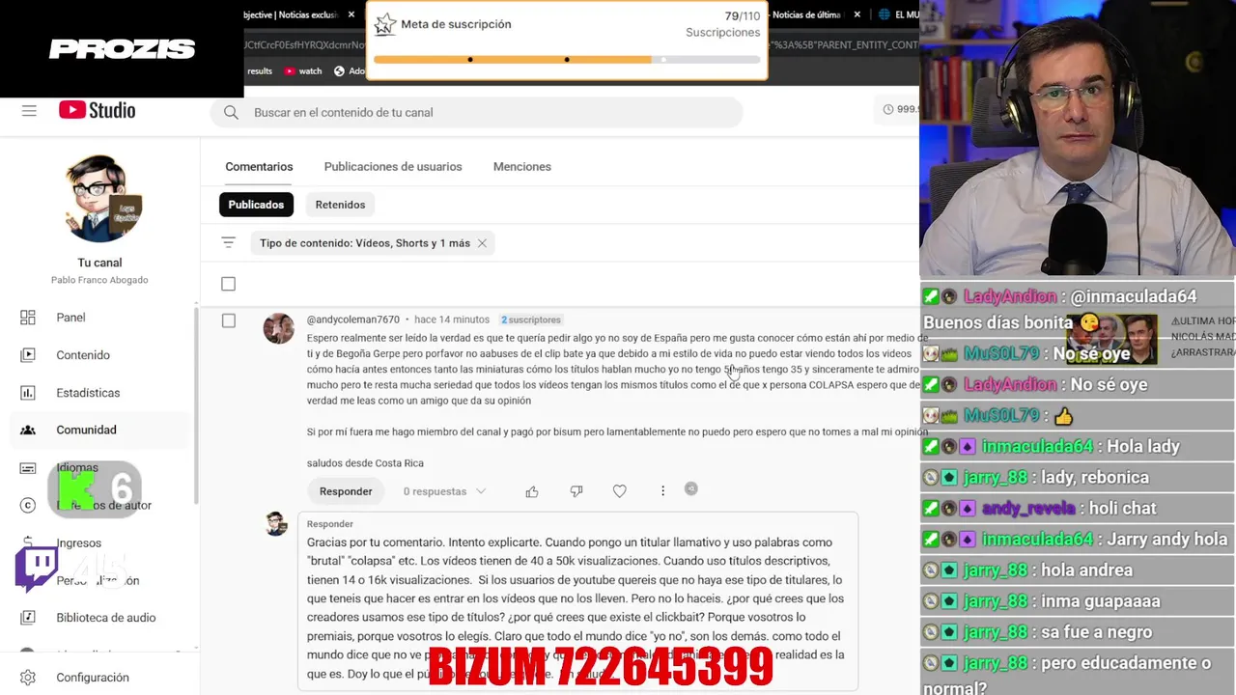The image size is (1236, 695).
Task: Focus the channel content search field
Action: click(x=477, y=113)
